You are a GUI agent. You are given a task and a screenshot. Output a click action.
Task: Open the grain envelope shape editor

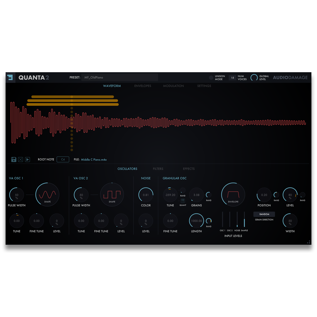[233, 194]
